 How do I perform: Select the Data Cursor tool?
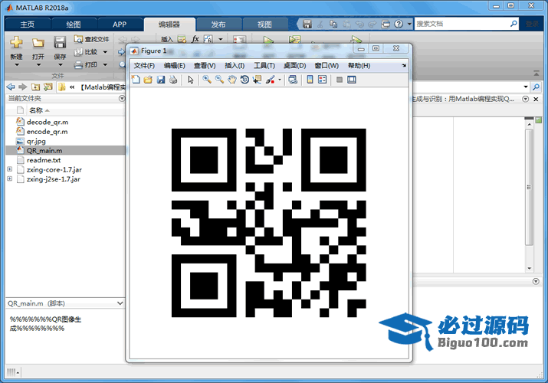tap(258, 80)
